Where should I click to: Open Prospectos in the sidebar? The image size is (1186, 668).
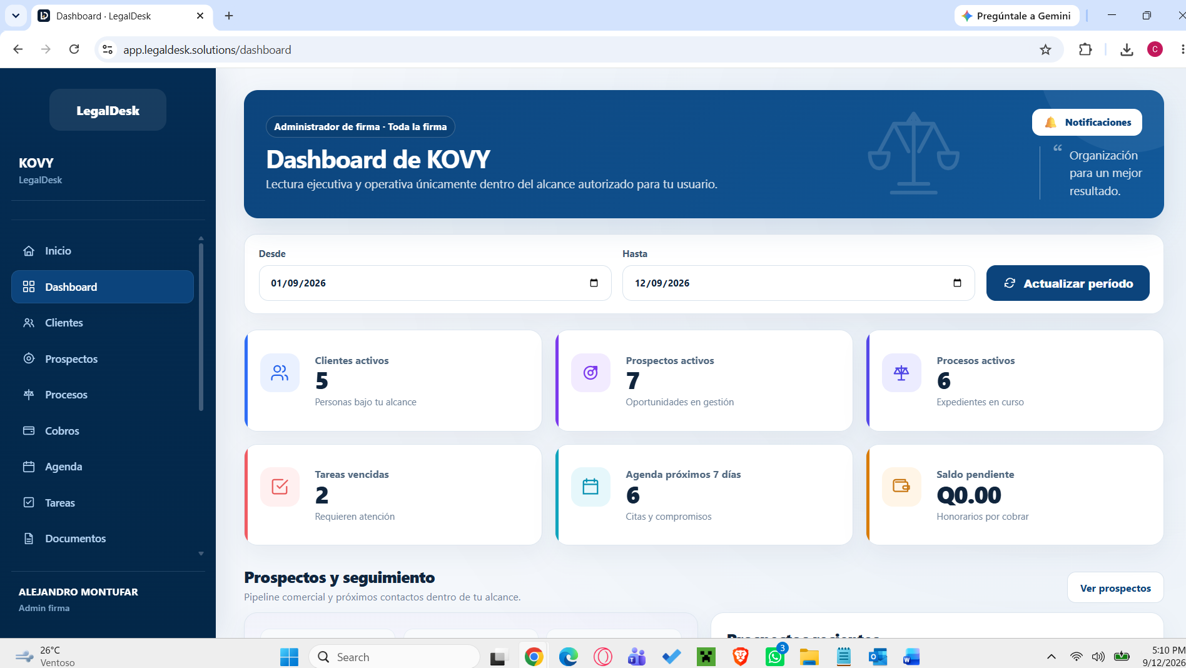pyautogui.click(x=103, y=359)
